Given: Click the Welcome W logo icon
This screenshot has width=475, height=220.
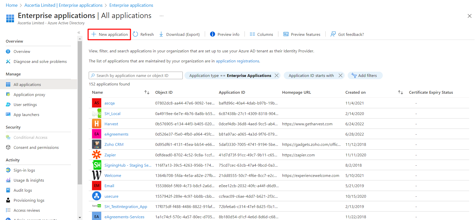Looking at the screenshot, I should [97, 175].
